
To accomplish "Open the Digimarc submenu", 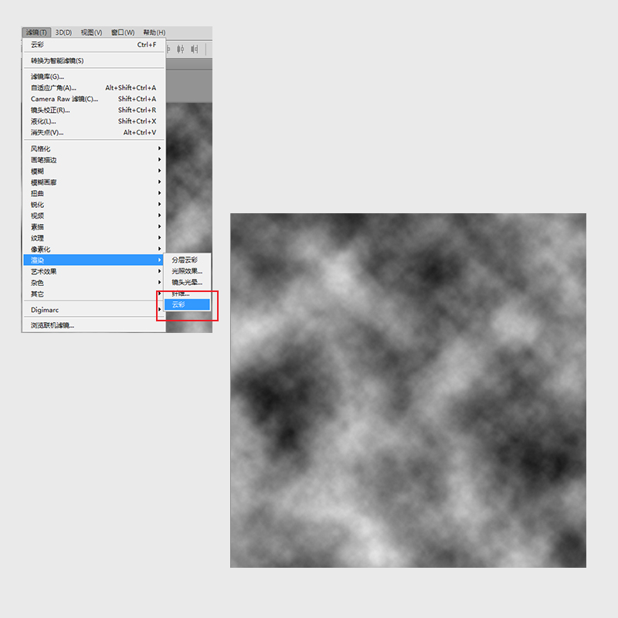I will (93, 310).
